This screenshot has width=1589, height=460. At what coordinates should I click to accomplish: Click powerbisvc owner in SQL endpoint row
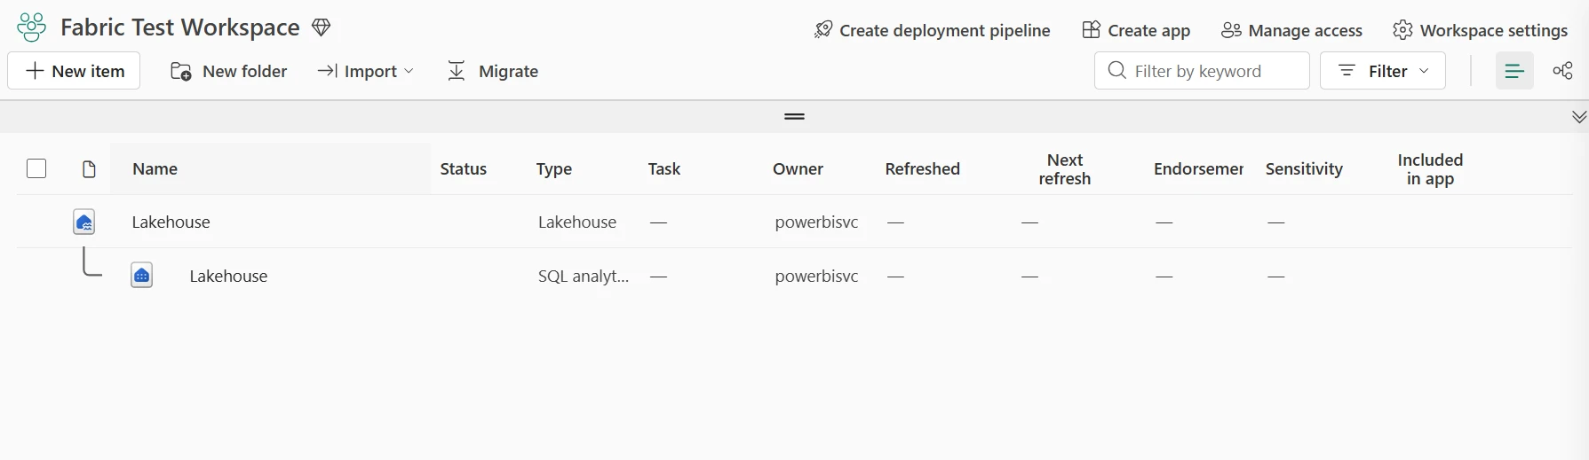[x=816, y=276]
